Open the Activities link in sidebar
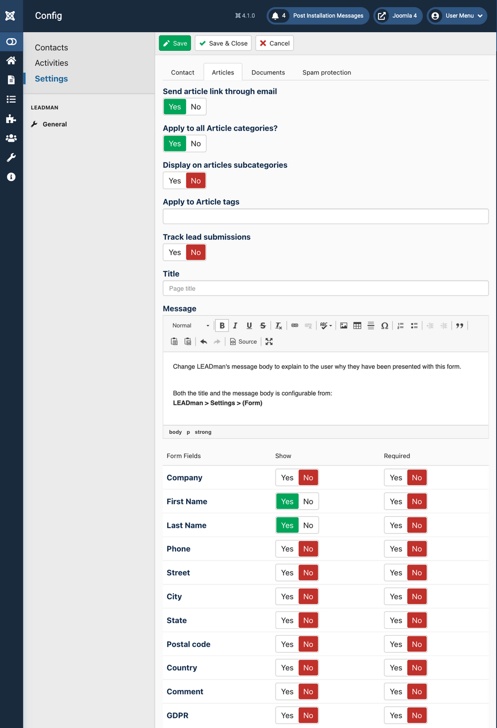 [51, 63]
